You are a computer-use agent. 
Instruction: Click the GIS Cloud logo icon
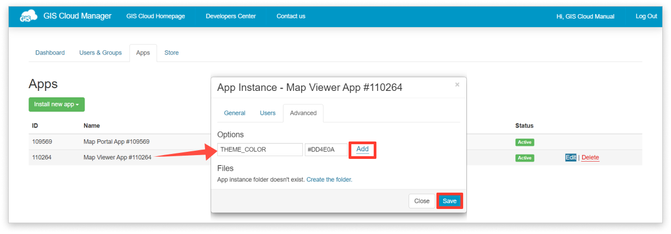pos(28,16)
